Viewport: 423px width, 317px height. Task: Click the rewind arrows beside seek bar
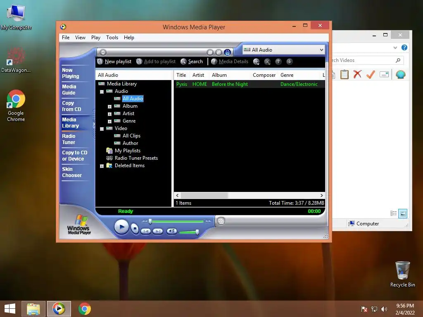pyautogui.click(x=145, y=222)
